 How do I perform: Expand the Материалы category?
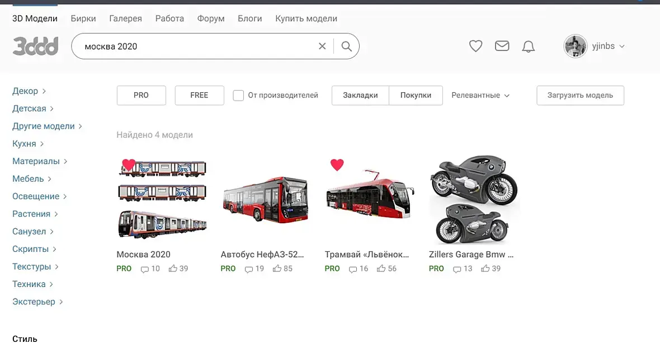[40, 161]
